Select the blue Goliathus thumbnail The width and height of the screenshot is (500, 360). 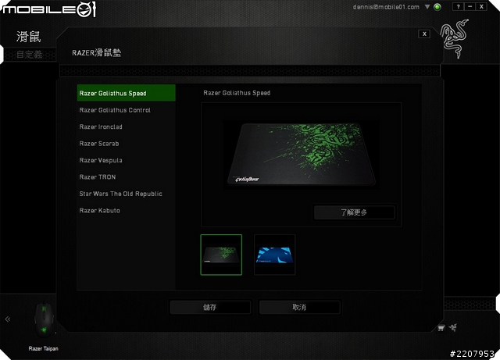[274, 255]
